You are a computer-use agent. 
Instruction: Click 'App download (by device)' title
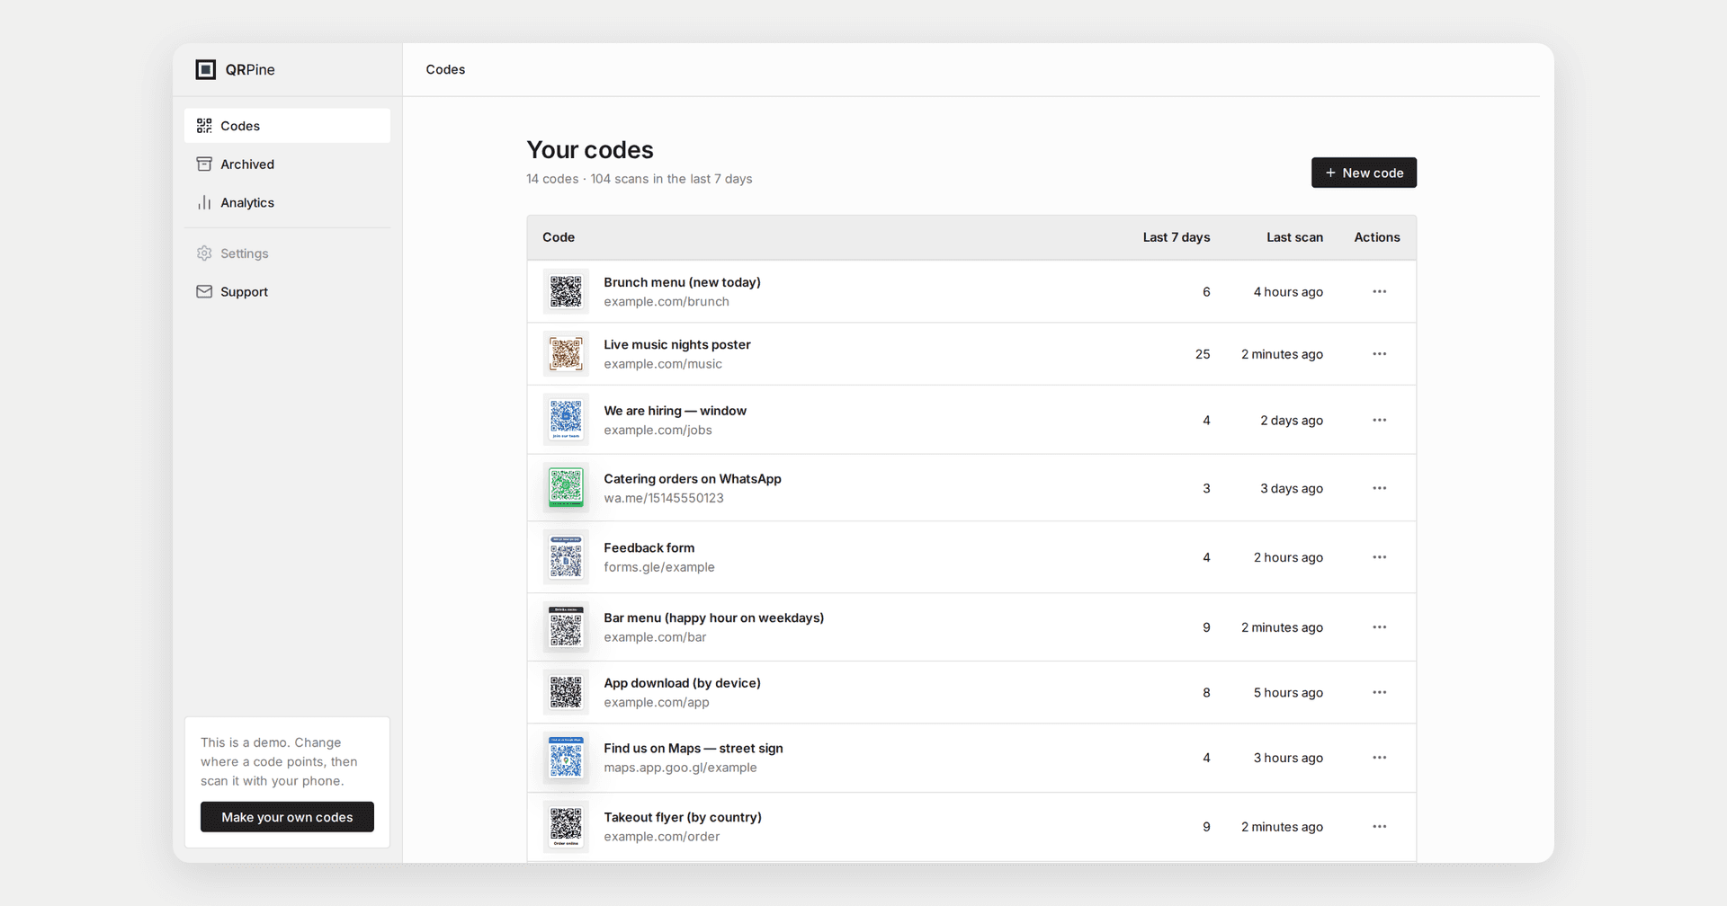(682, 683)
